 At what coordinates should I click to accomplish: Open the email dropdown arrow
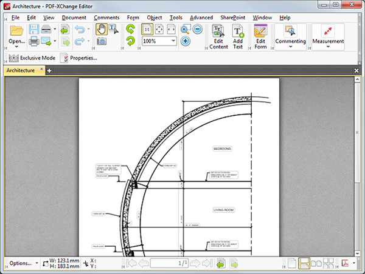point(55,41)
